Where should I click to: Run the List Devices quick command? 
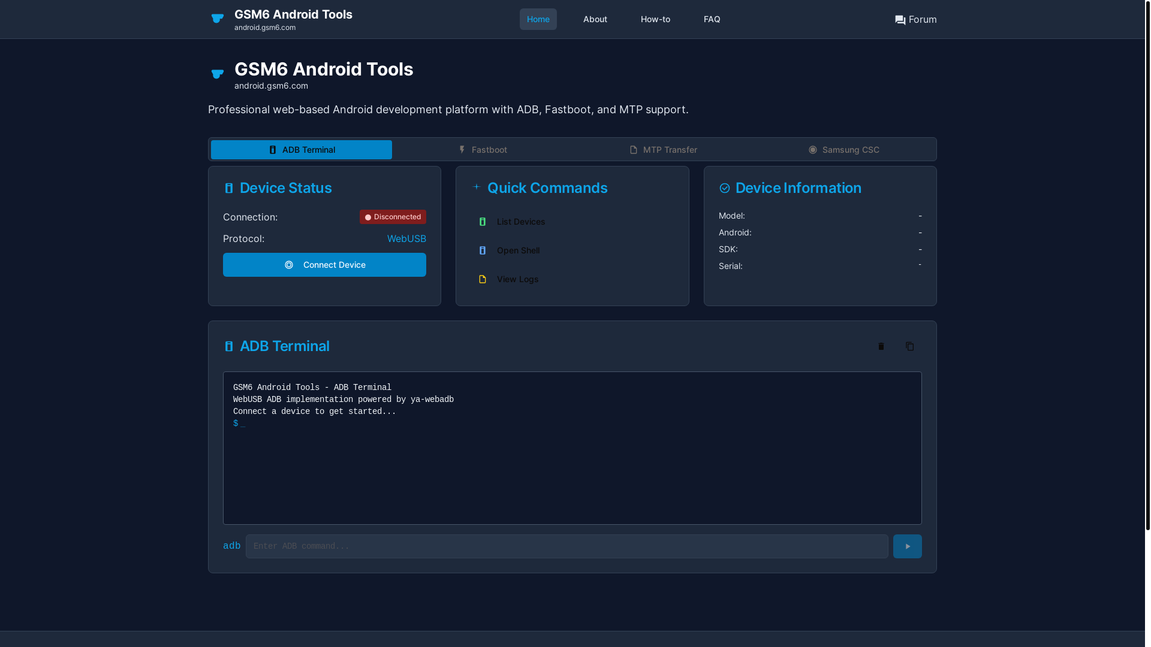point(573,222)
